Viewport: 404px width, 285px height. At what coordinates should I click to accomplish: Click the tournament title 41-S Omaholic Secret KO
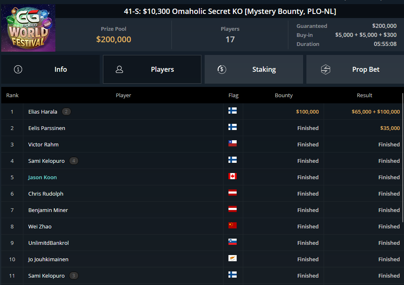point(230,11)
